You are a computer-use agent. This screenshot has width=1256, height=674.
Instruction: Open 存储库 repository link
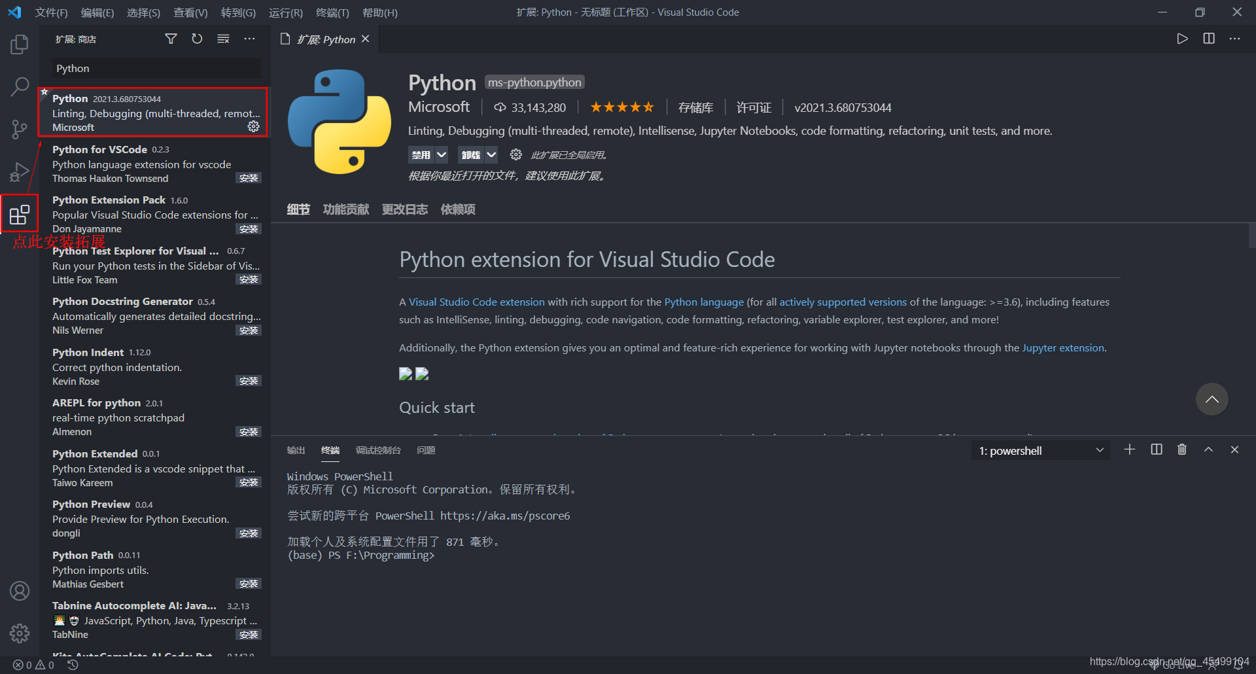click(x=695, y=107)
